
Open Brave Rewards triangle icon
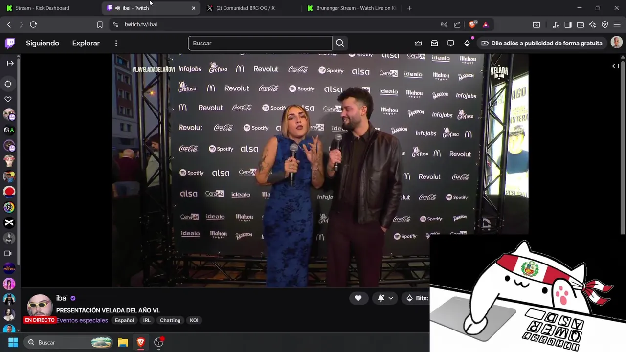point(485,24)
